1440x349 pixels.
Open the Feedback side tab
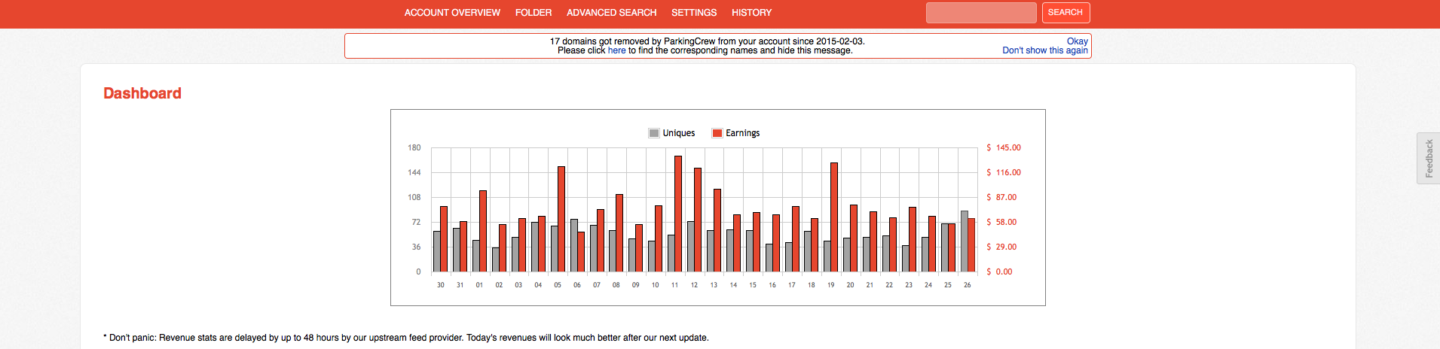coord(1428,158)
